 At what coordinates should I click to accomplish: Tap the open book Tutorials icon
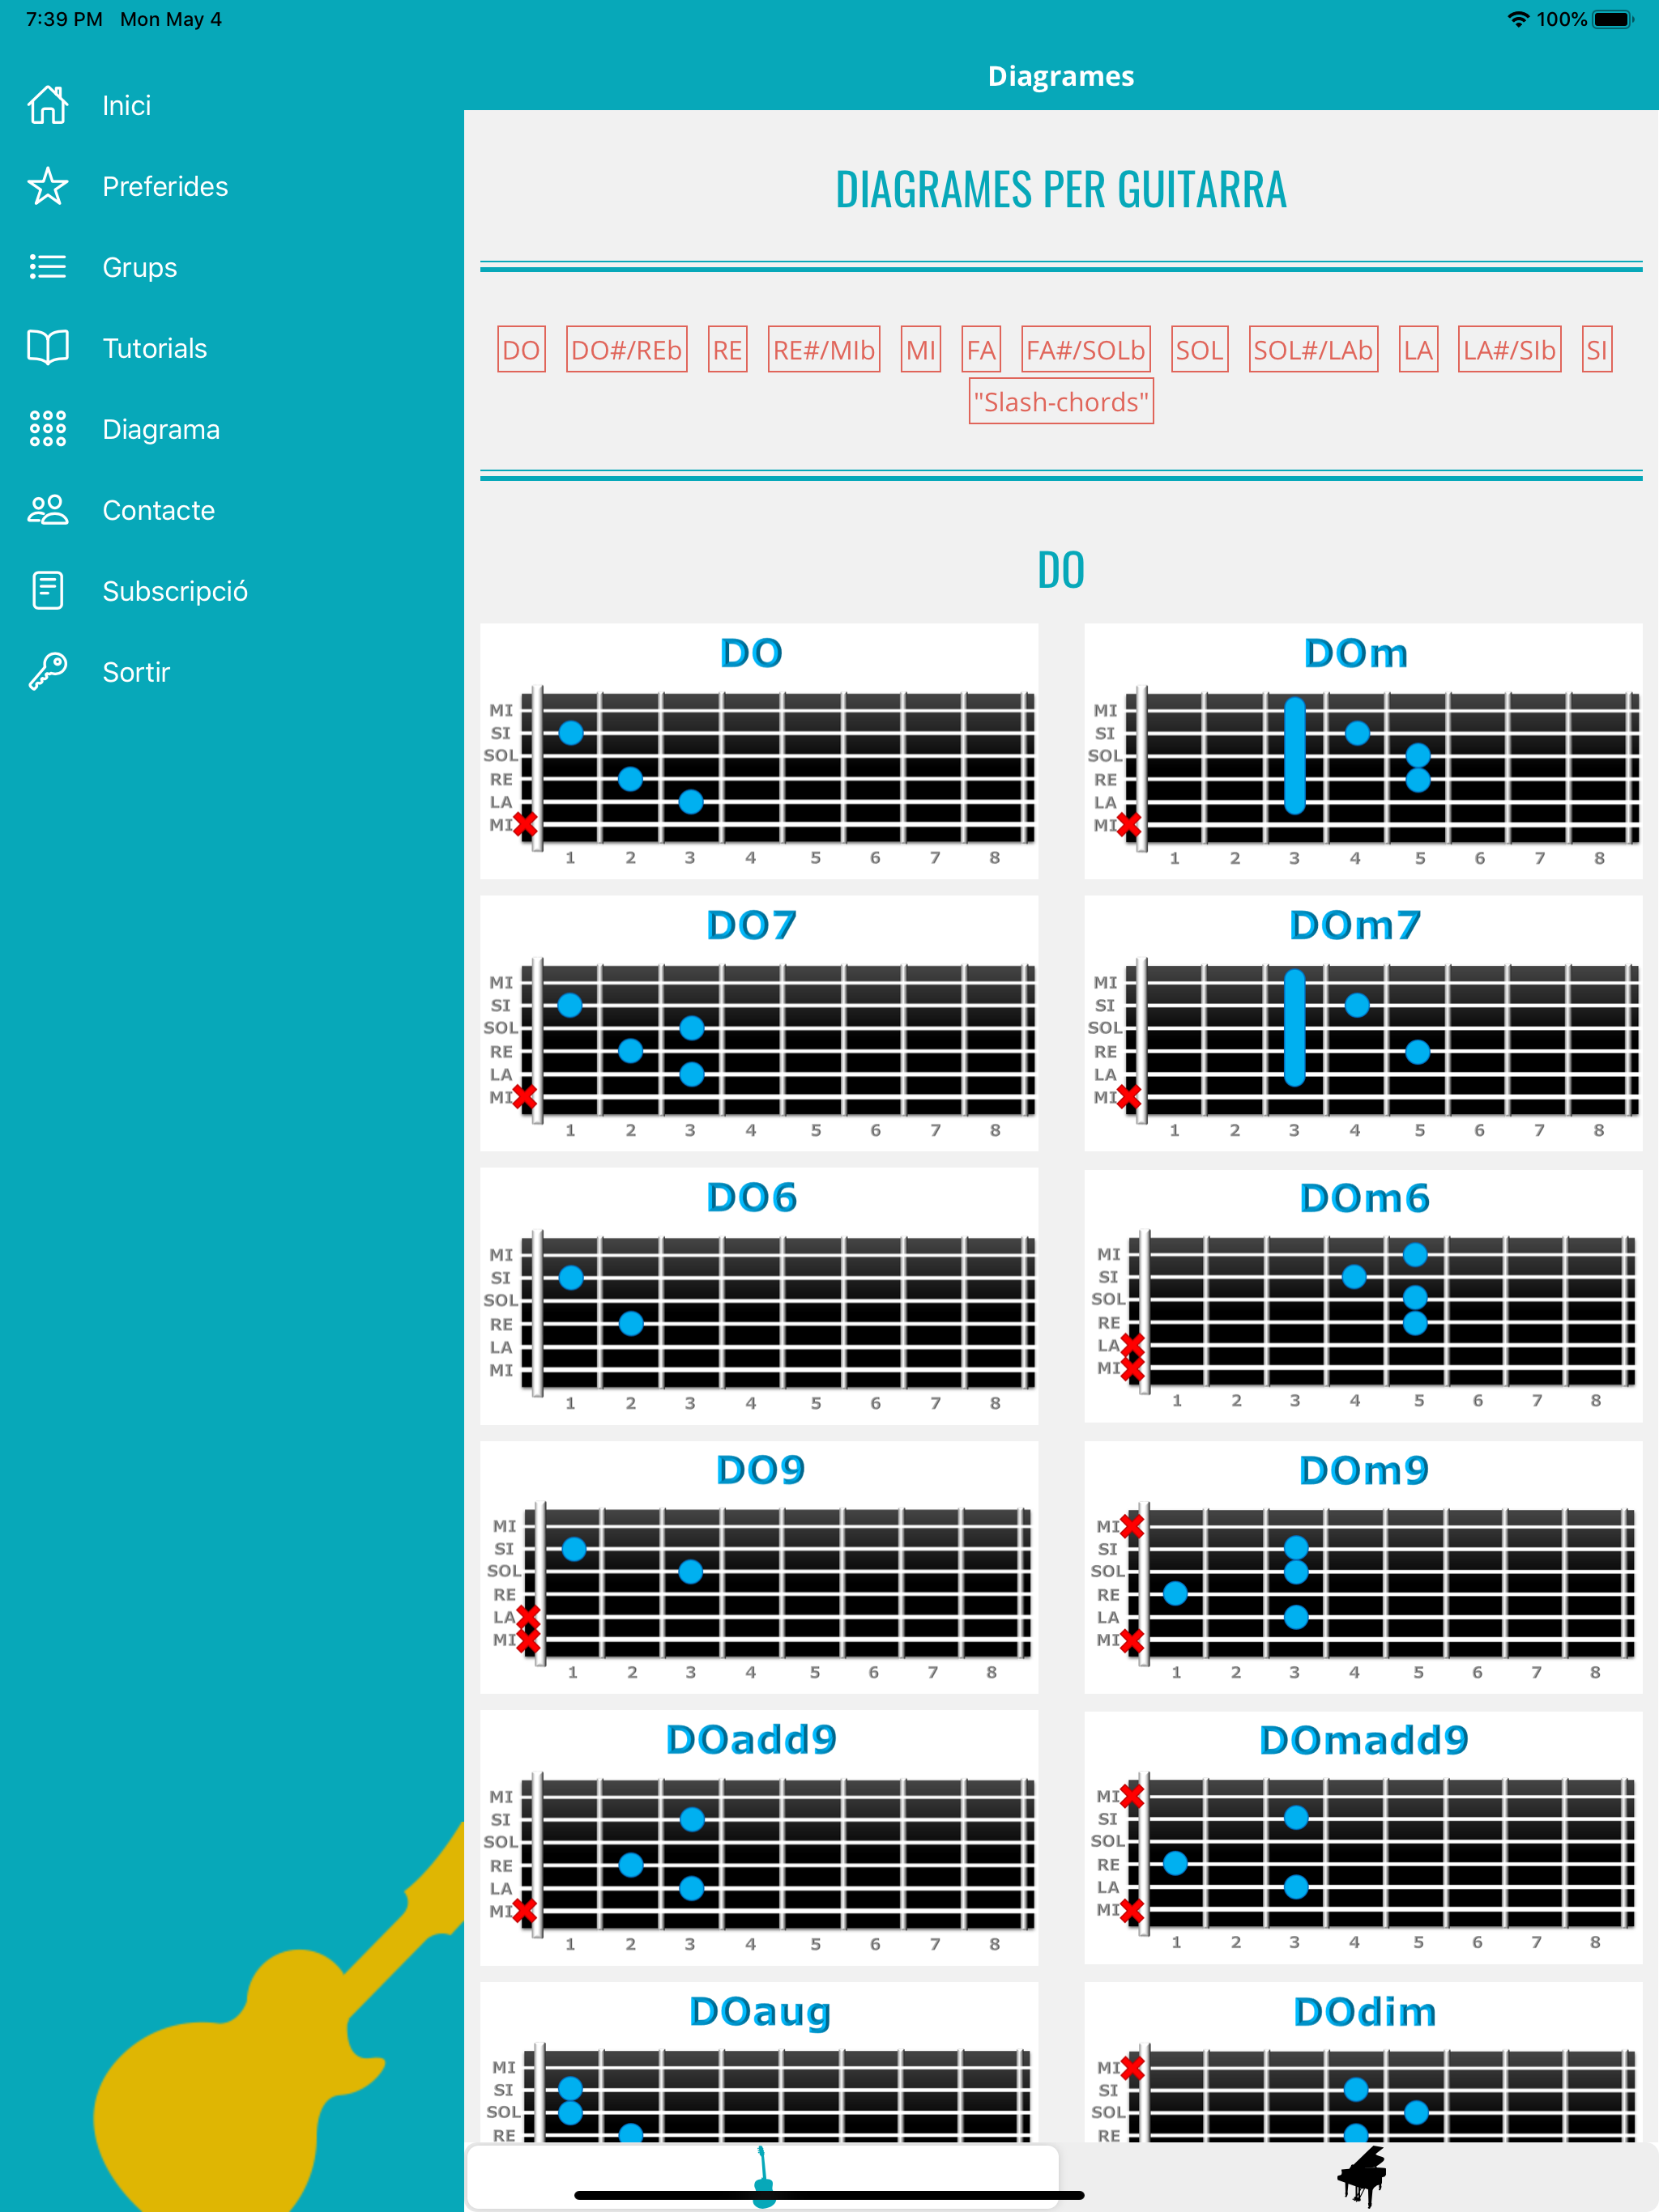tap(47, 348)
